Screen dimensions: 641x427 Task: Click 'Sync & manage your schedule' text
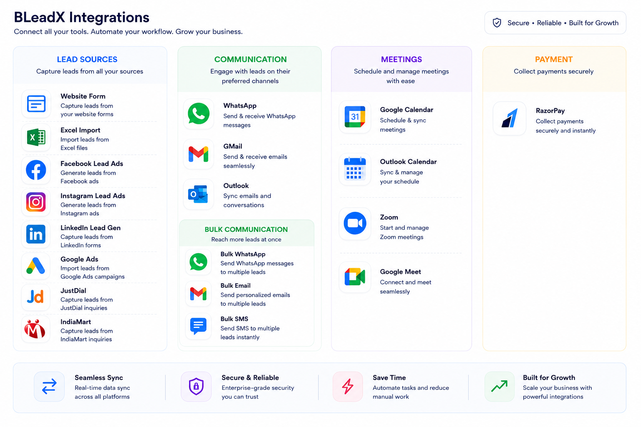[x=401, y=177]
